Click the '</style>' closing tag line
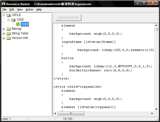160x122 pixels. tap(61, 79)
